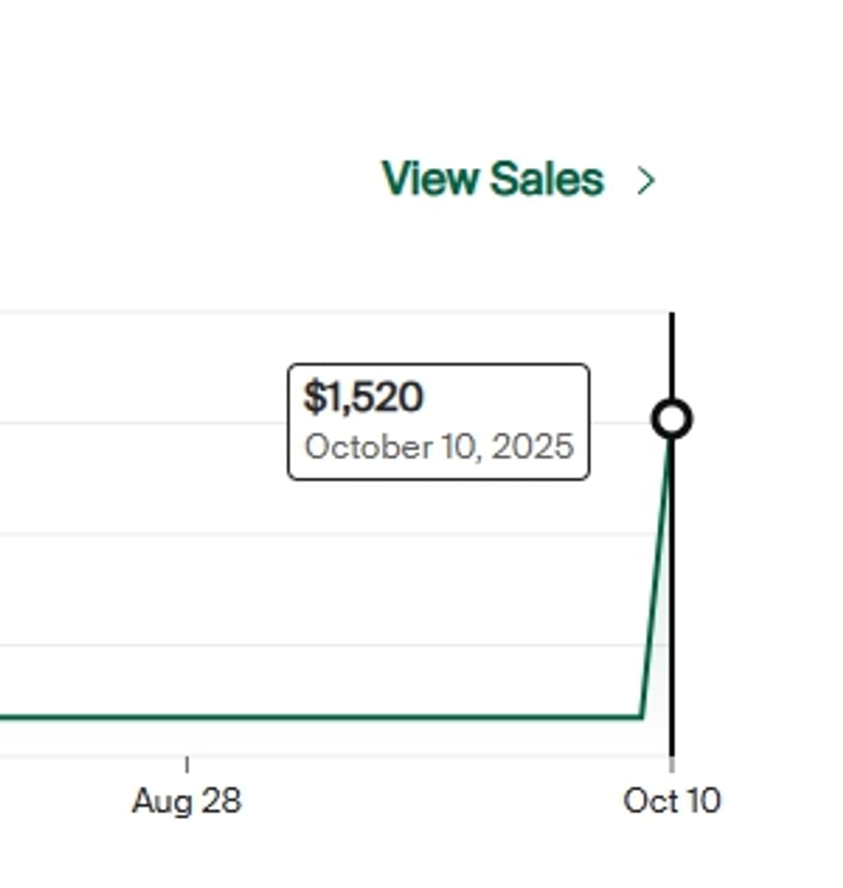Image resolution: width=843 pixels, height=888 pixels.
Task: Click the October 10, 2025 tooltip date
Action: click(x=439, y=447)
